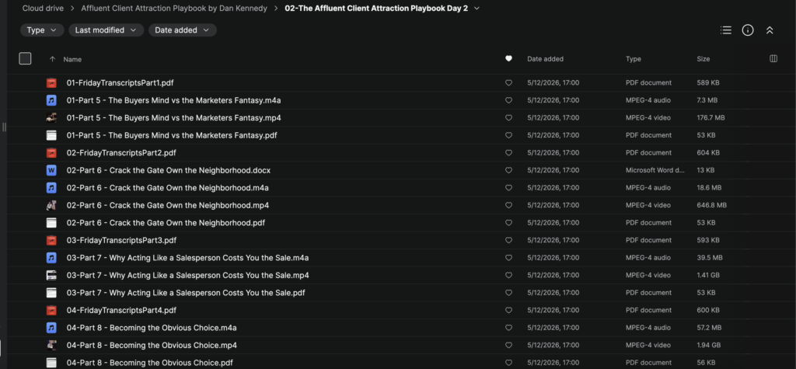796x369 pixels.
Task: Favorite Why Acting Like a Salesperson.mp4
Action: [508, 275]
